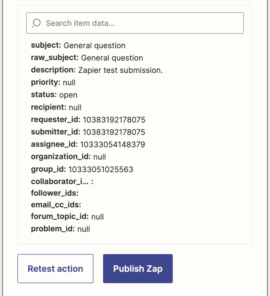Click the recipient null row
270x296 pixels.
56,107
